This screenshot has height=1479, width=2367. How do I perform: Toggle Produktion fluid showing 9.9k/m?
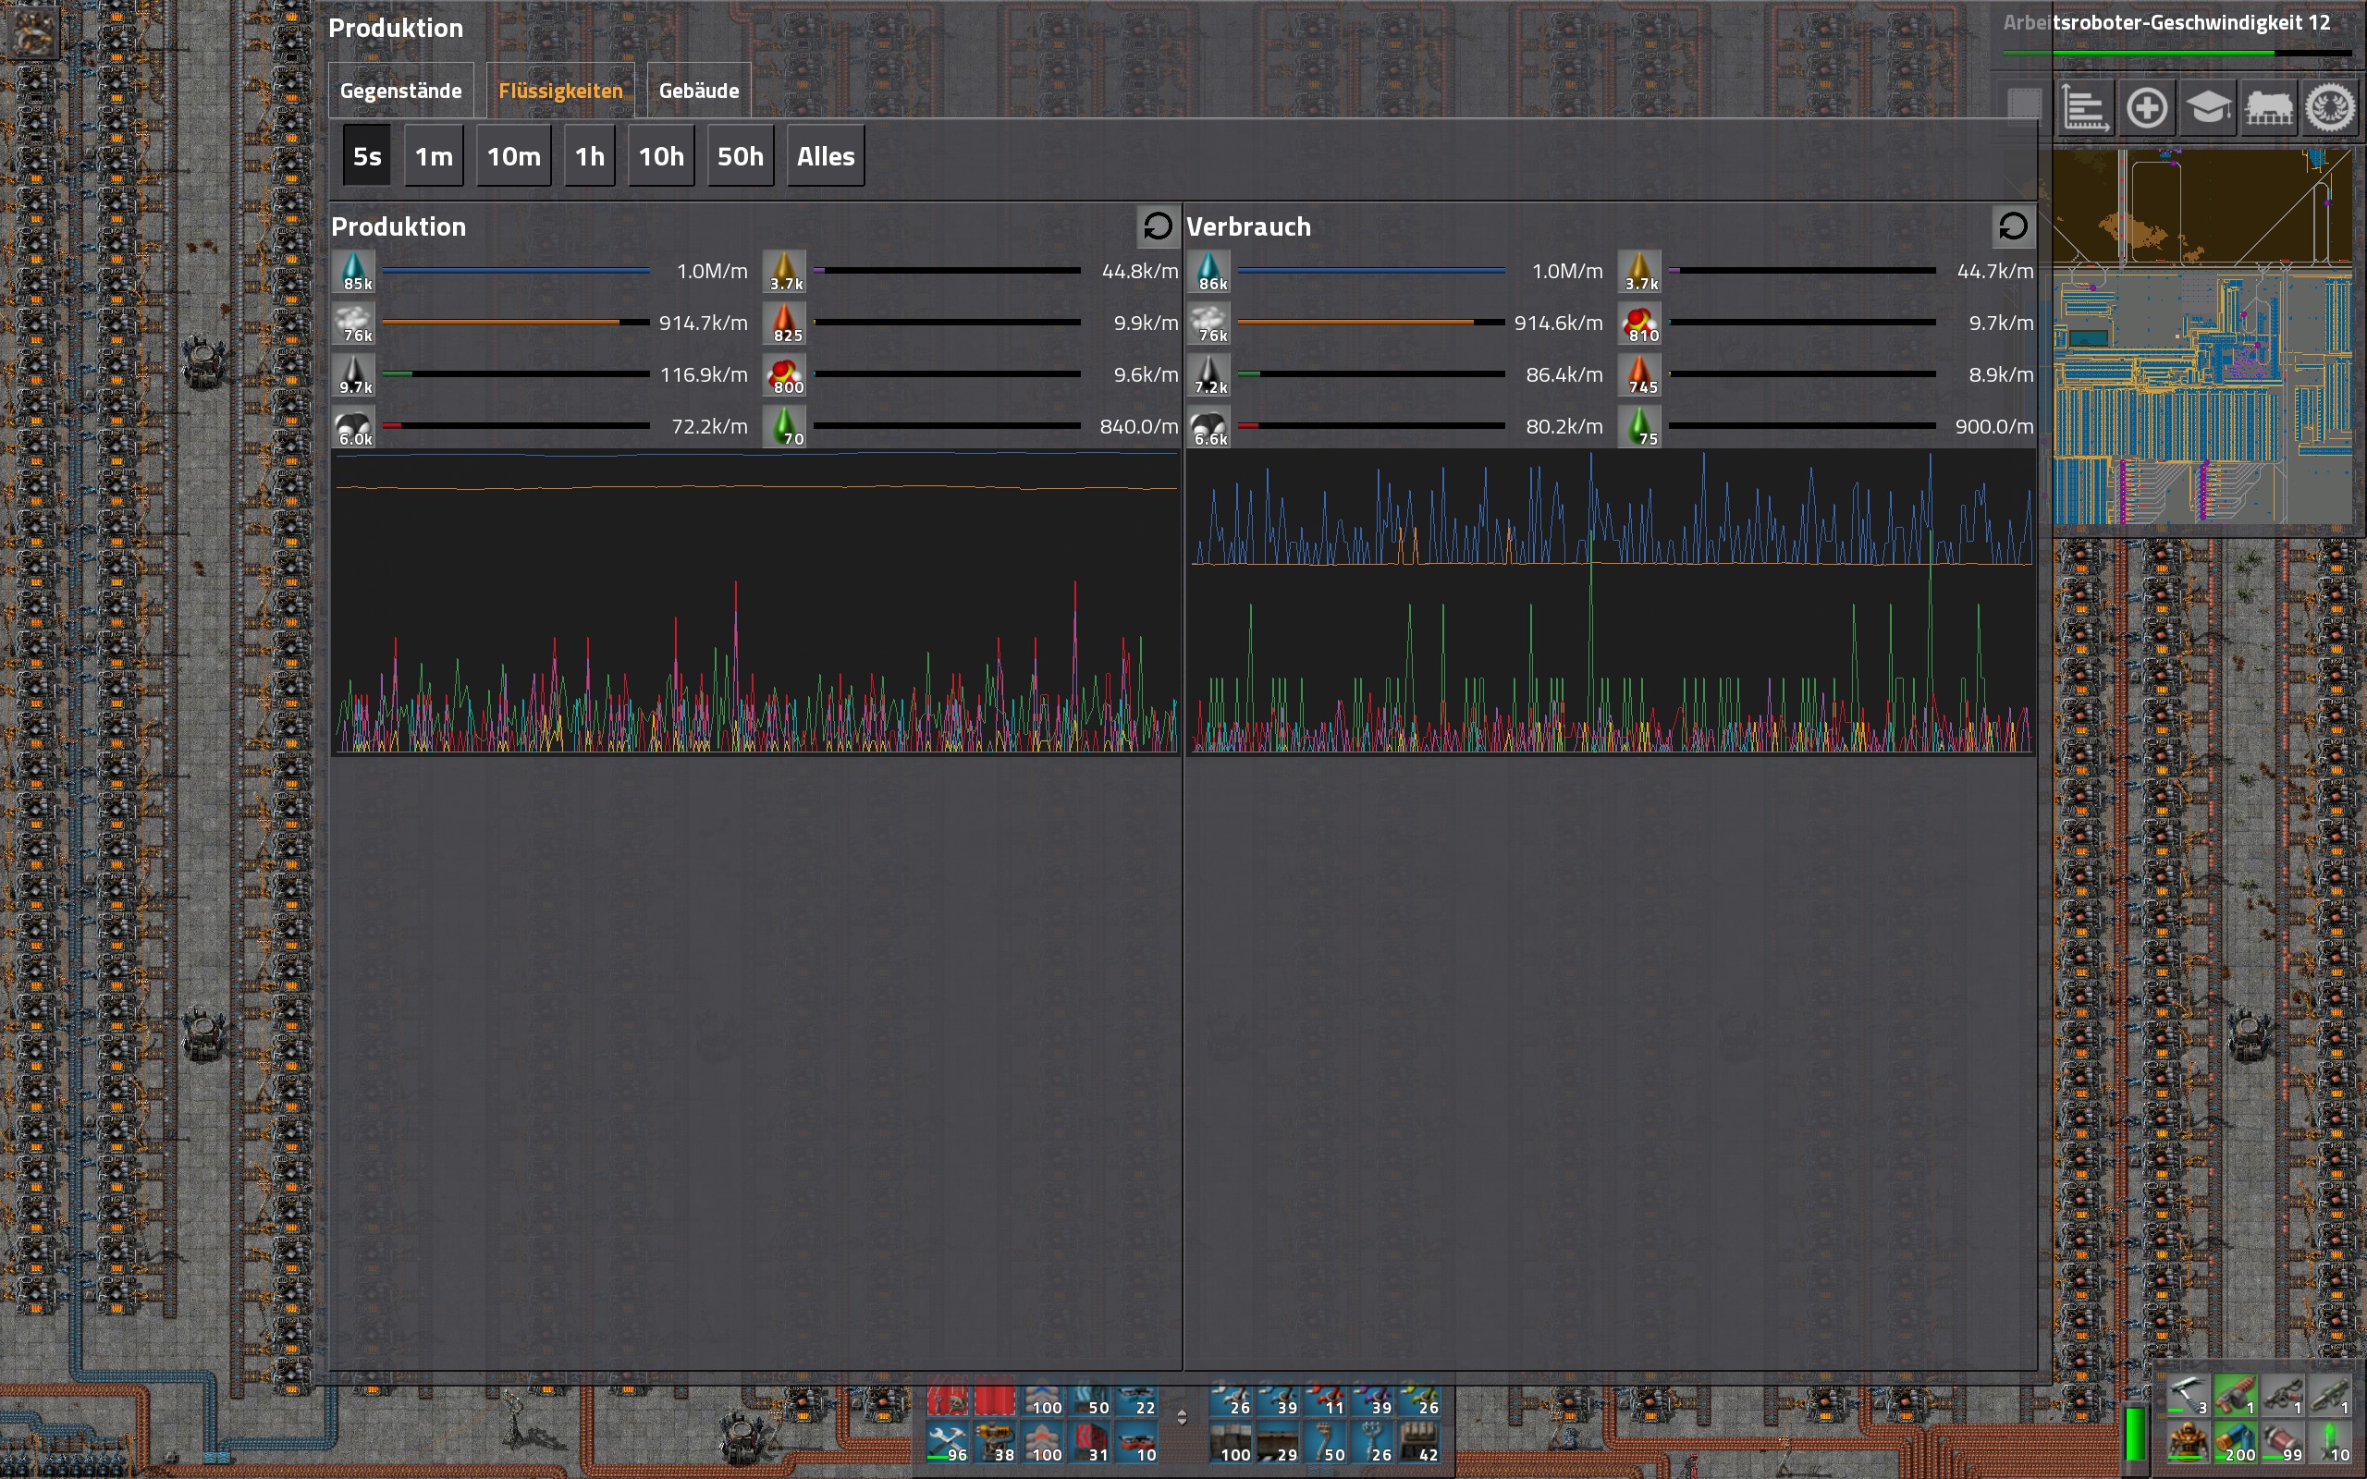click(x=785, y=323)
